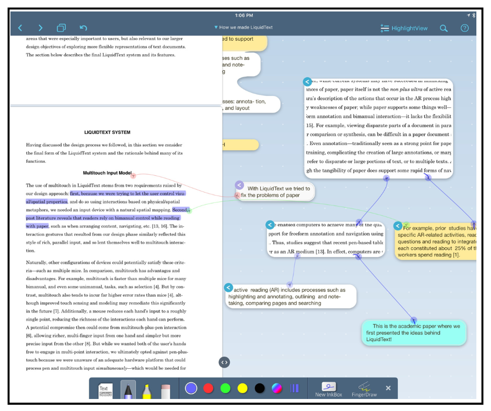Tap highlighted text 'first, because we were trying'
Image resolution: width=491 pixels, height=411 pixels.
click(x=128, y=194)
